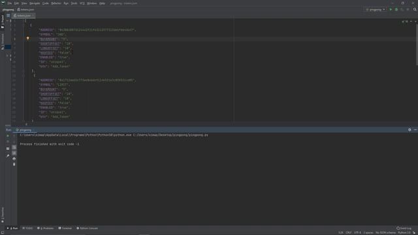This screenshot has height=235, width=418.
Task: Click 'No JSON schema' in status bar
Action: 385,232
